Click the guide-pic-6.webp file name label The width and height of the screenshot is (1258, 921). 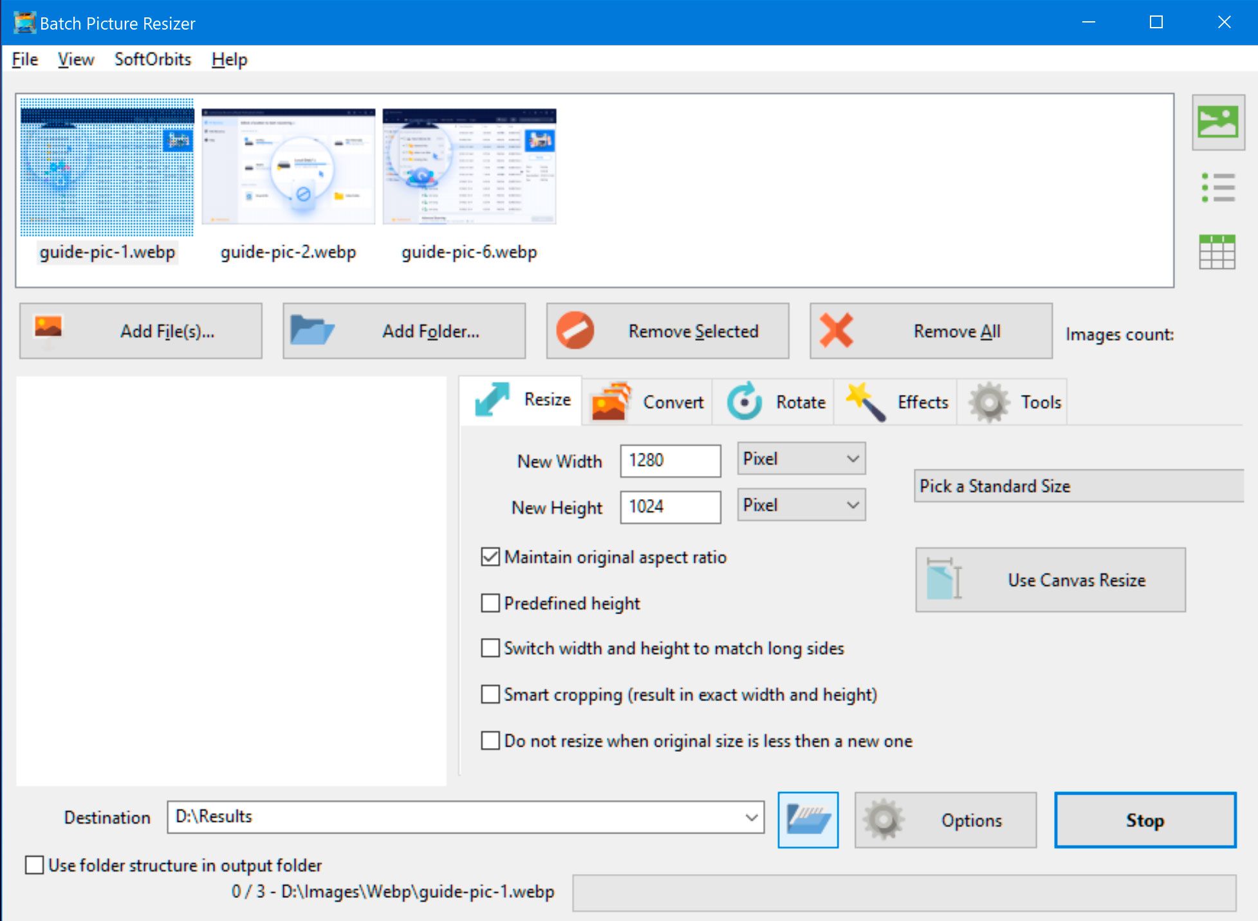(469, 251)
